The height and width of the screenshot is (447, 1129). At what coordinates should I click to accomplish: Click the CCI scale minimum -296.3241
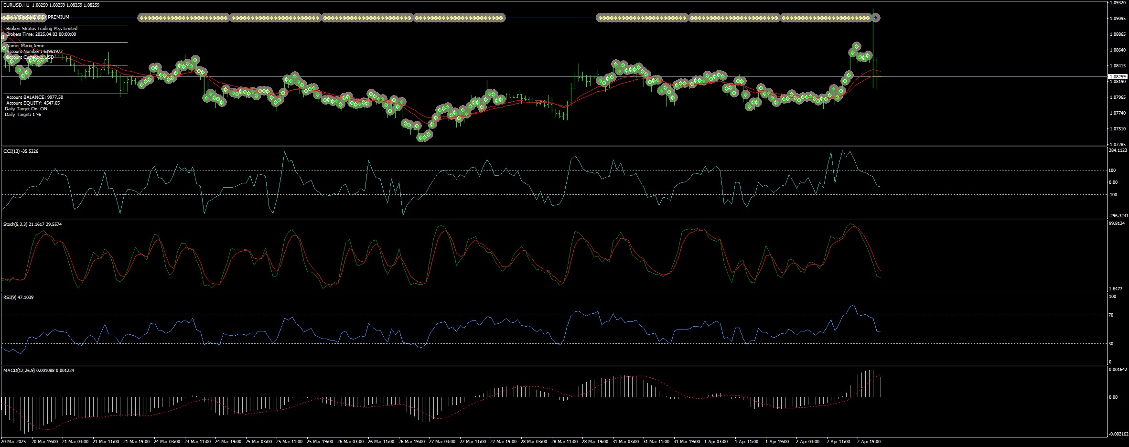point(1118,216)
